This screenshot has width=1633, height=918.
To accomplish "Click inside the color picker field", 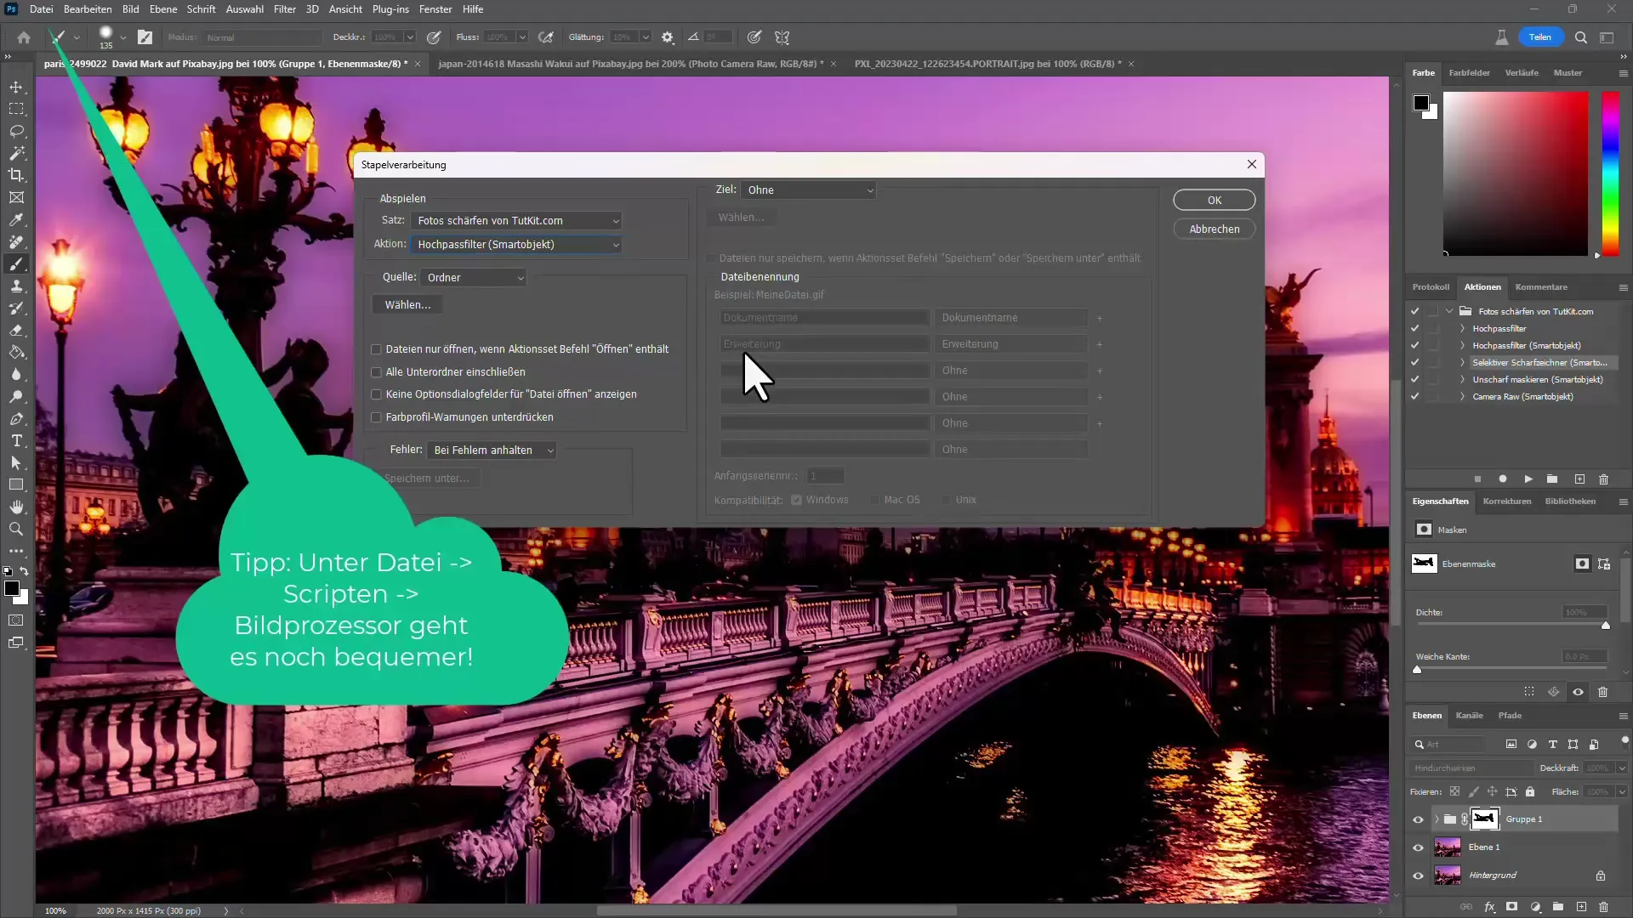I will pos(1516,173).
